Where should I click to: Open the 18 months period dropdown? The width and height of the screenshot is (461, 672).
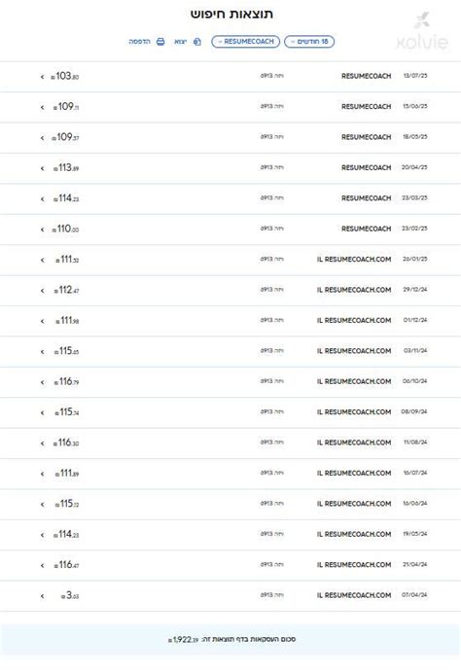pos(309,42)
